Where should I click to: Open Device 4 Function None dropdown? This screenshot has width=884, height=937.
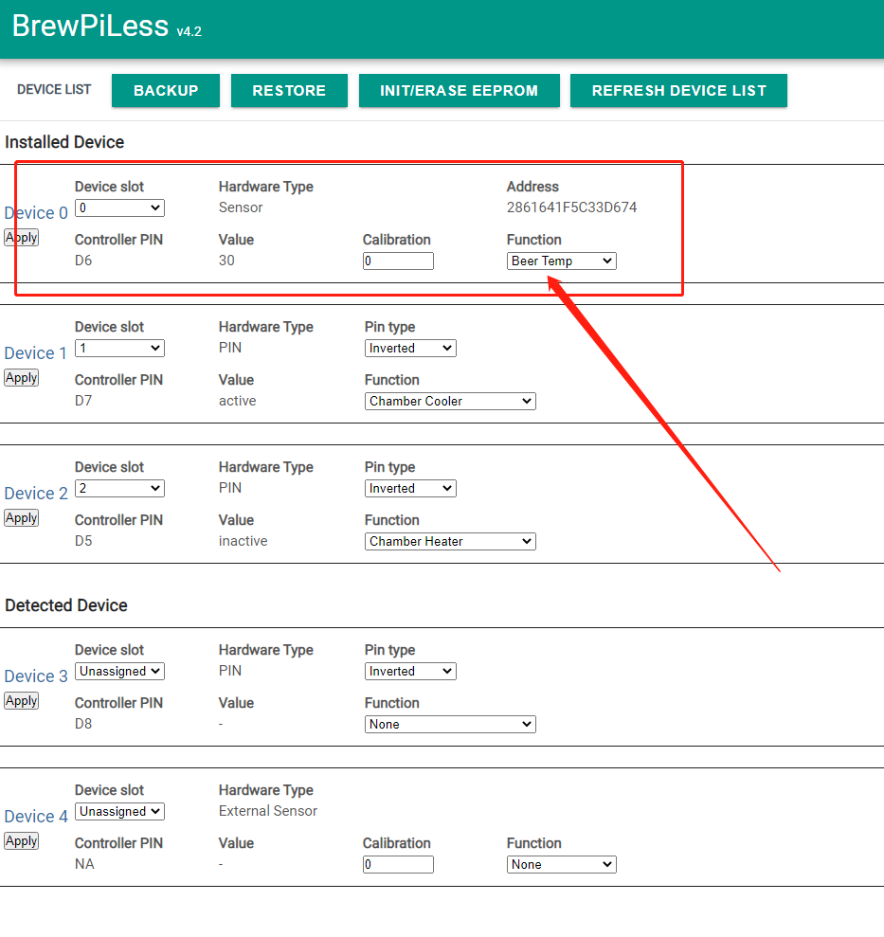click(x=561, y=865)
